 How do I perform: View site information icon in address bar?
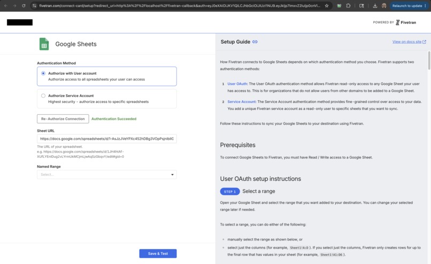pos(34,5)
